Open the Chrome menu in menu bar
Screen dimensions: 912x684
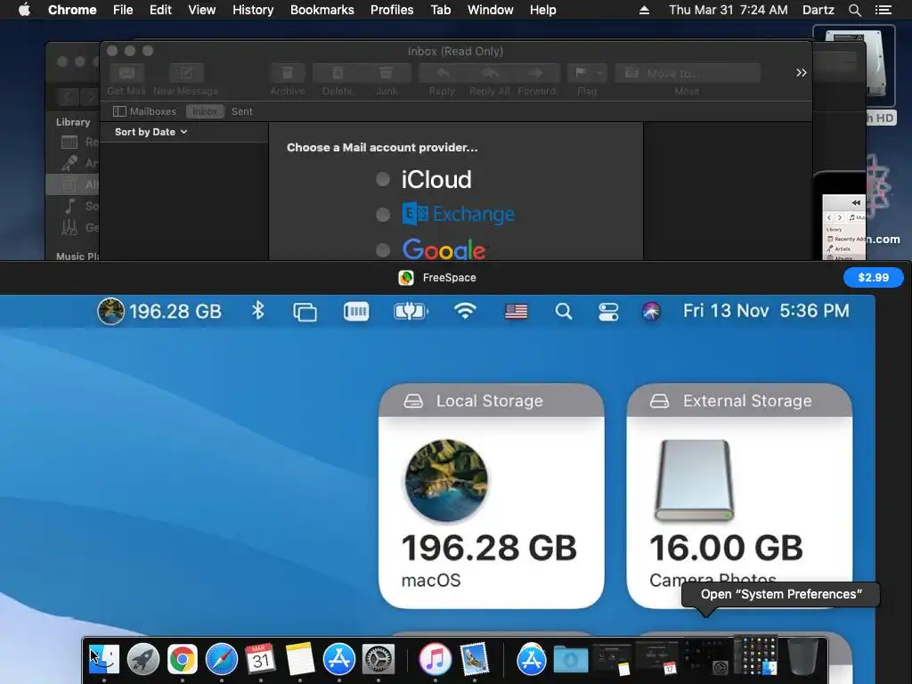tap(72, 10)
